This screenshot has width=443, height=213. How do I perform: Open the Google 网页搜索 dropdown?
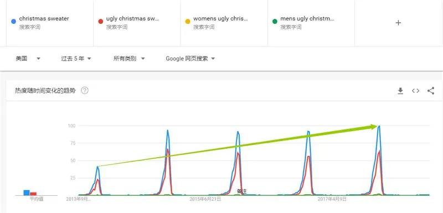[x=190, y=59]
